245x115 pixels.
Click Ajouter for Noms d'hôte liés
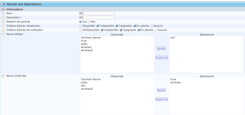pos(161,90)
